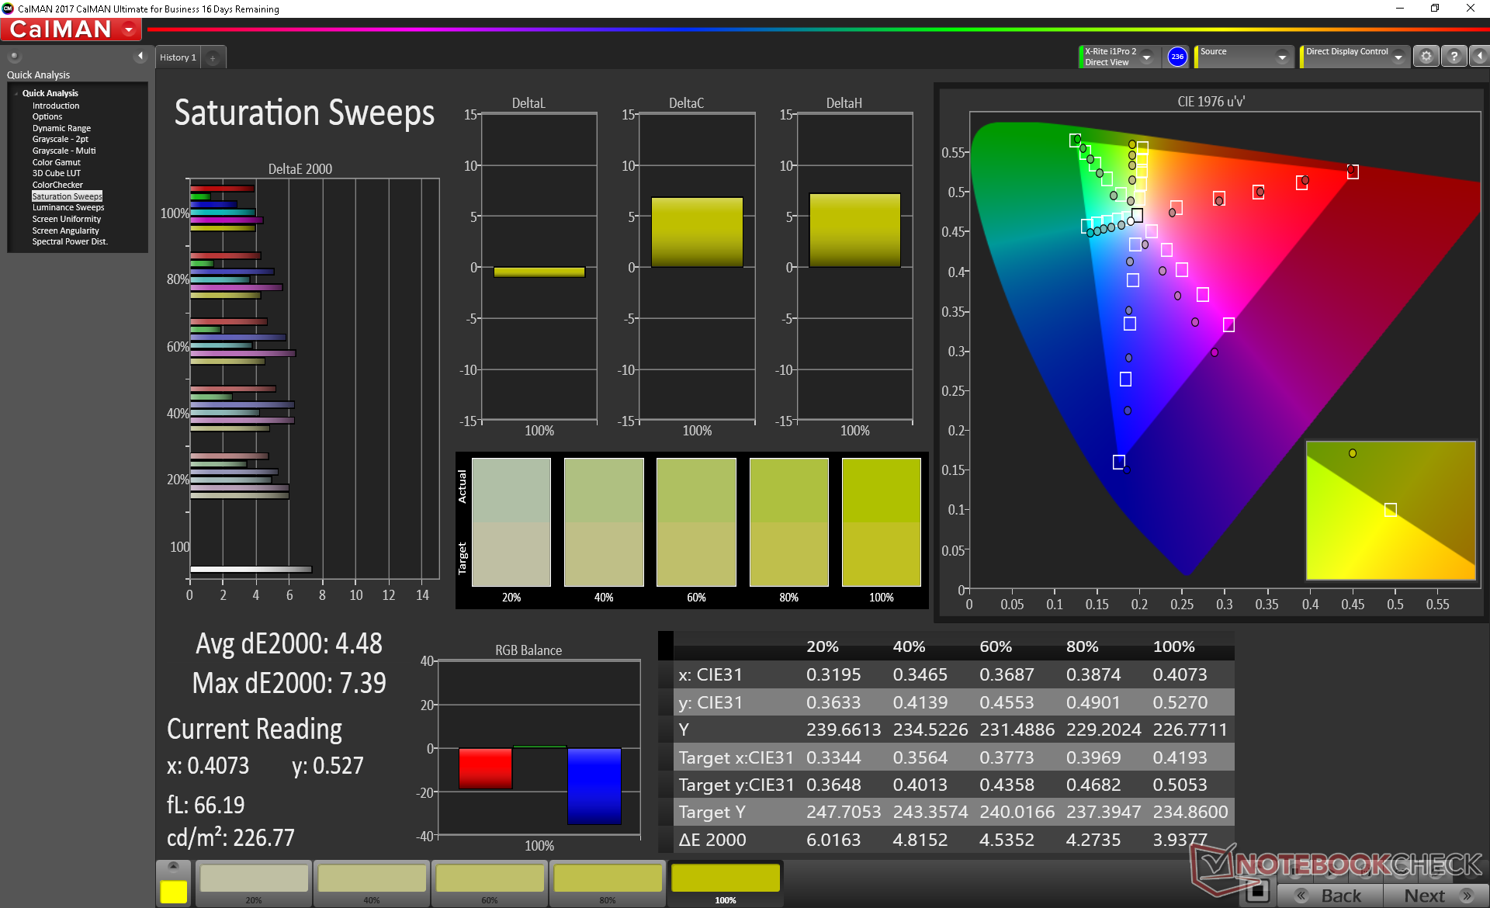Switch to the History 1 tab
The image size is (1490, 908).
coord(178,57)
